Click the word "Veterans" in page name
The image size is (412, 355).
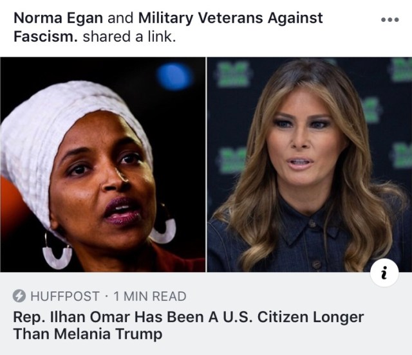click(x=230, y=18)
